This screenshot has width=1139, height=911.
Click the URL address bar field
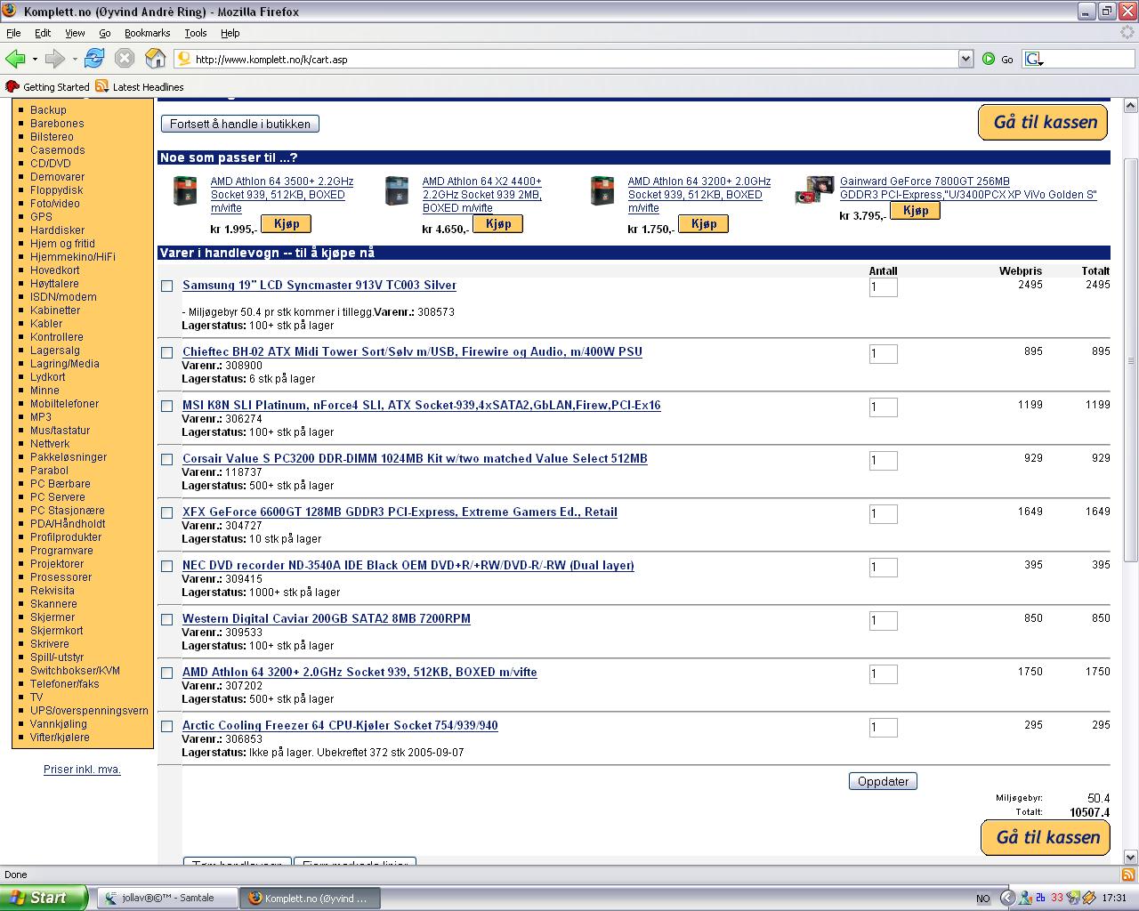coord(574,59)
